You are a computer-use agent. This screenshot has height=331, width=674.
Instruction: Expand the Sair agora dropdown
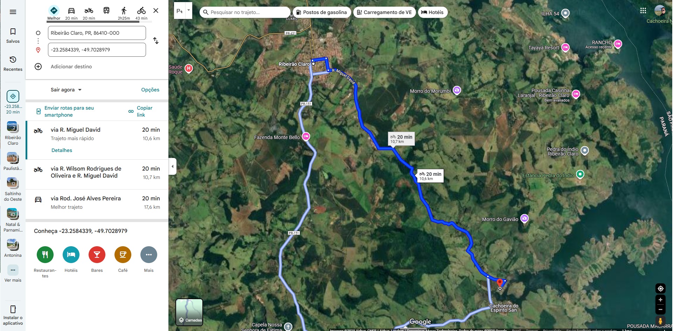point(66,90)
